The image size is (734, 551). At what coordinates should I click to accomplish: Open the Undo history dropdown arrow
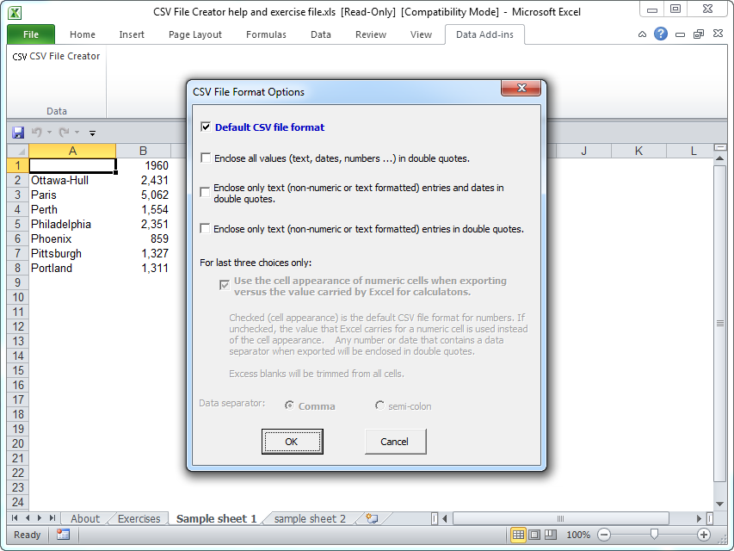click(x=49, y=133)
